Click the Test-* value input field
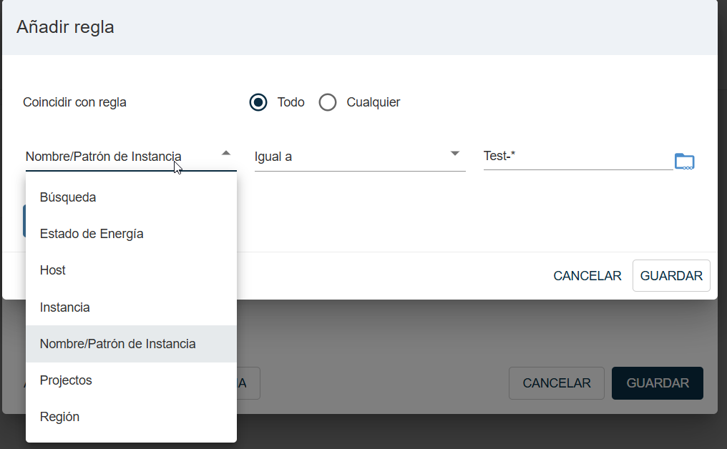727x449 pixels. coord(576,156)
